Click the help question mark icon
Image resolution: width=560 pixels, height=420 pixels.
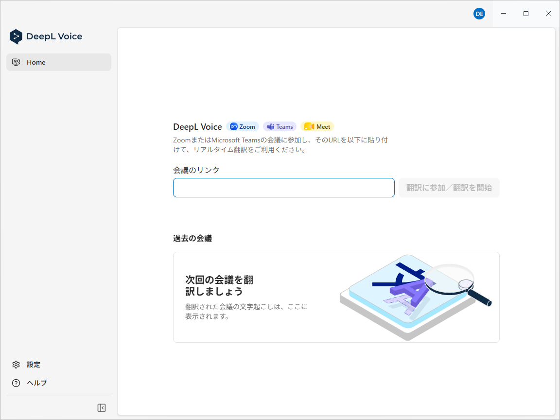click(16, 383)
